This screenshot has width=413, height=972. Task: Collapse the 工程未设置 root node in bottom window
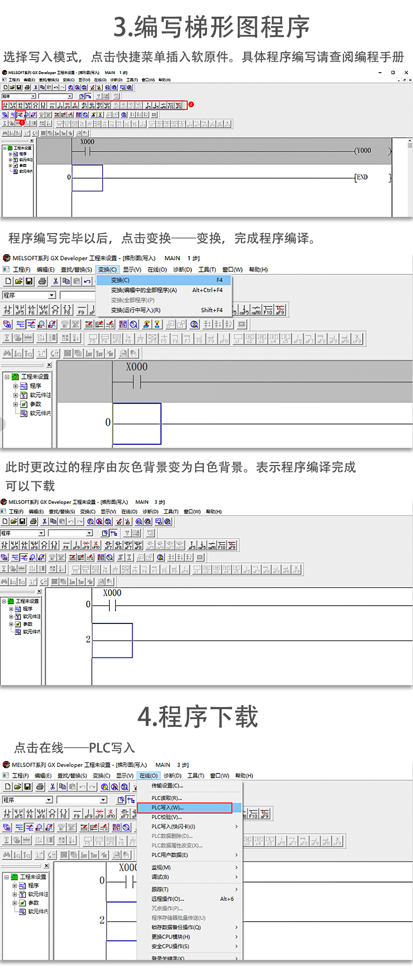coord(7,877)
